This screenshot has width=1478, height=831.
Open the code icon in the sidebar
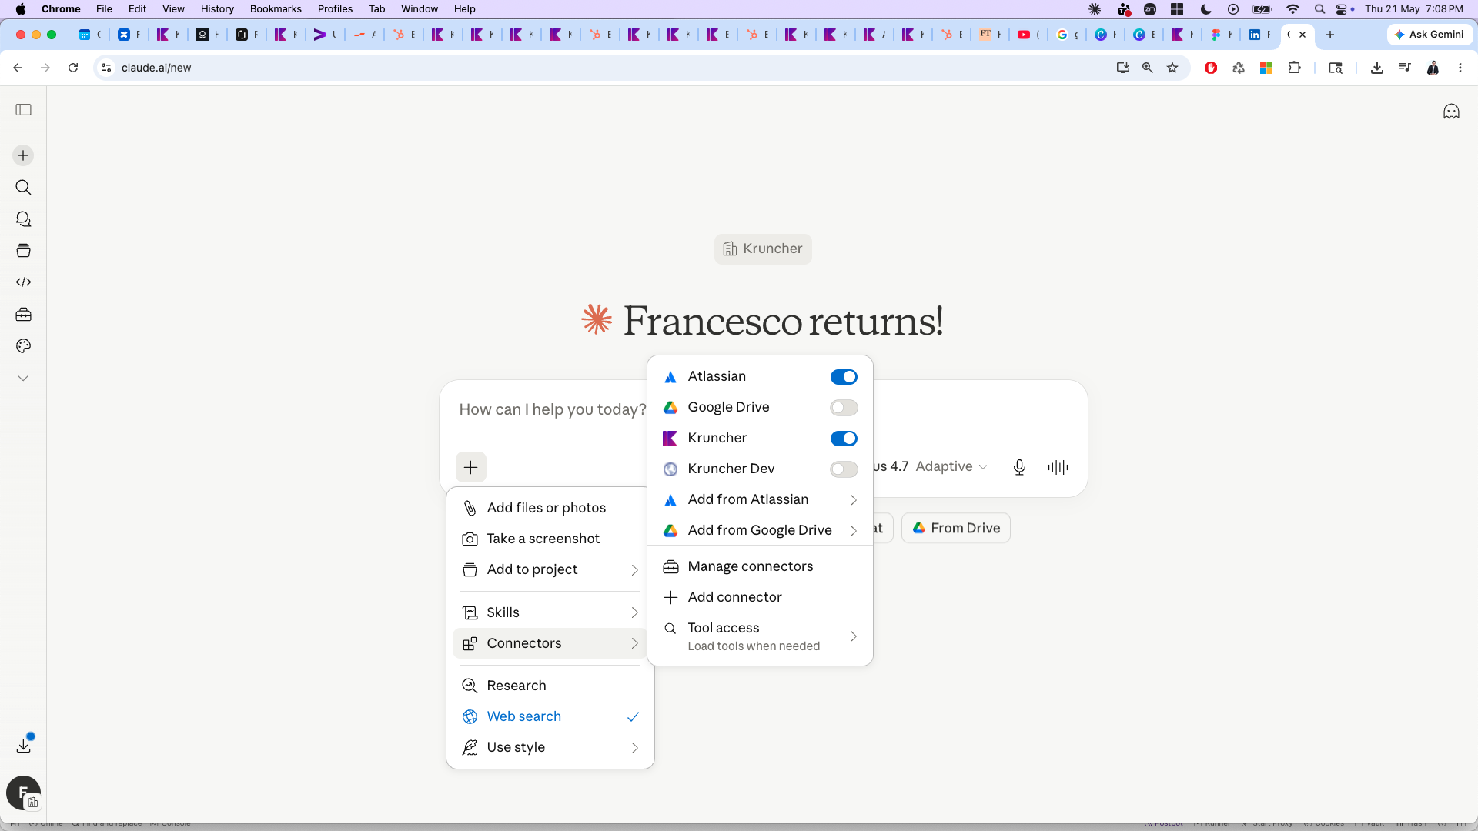tap(23, 282)
